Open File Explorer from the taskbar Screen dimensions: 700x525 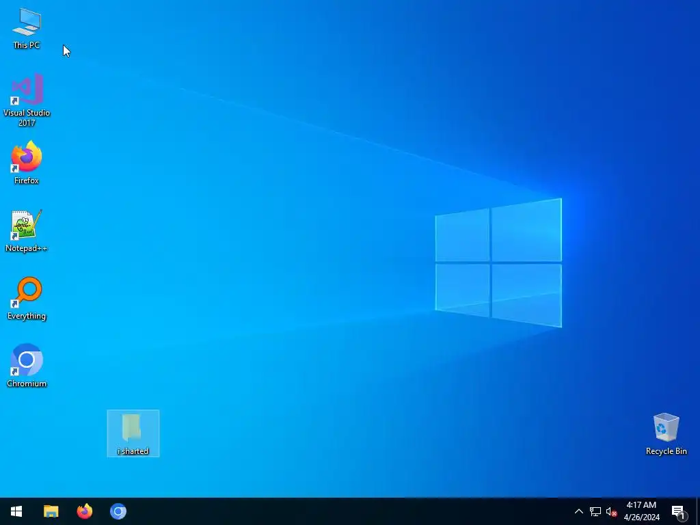coord(51,511)
